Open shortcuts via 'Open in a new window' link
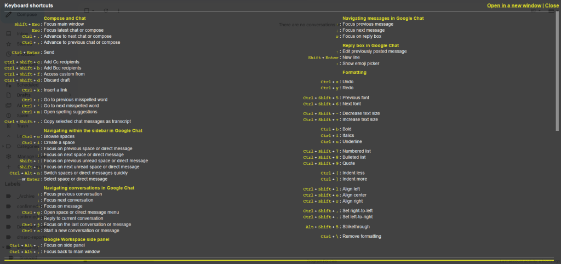This screenshot has width=561, height=264. point(514,5)
